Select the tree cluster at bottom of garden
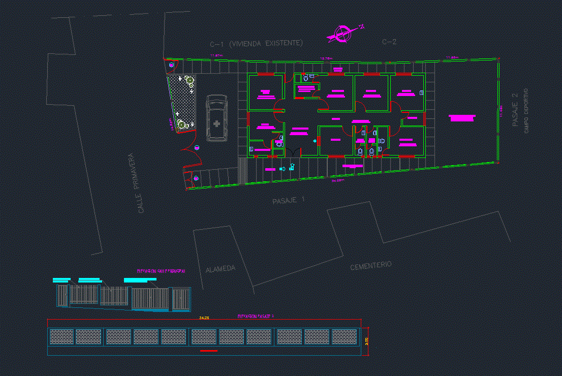 pyautogui.click(x=182, y=123)
